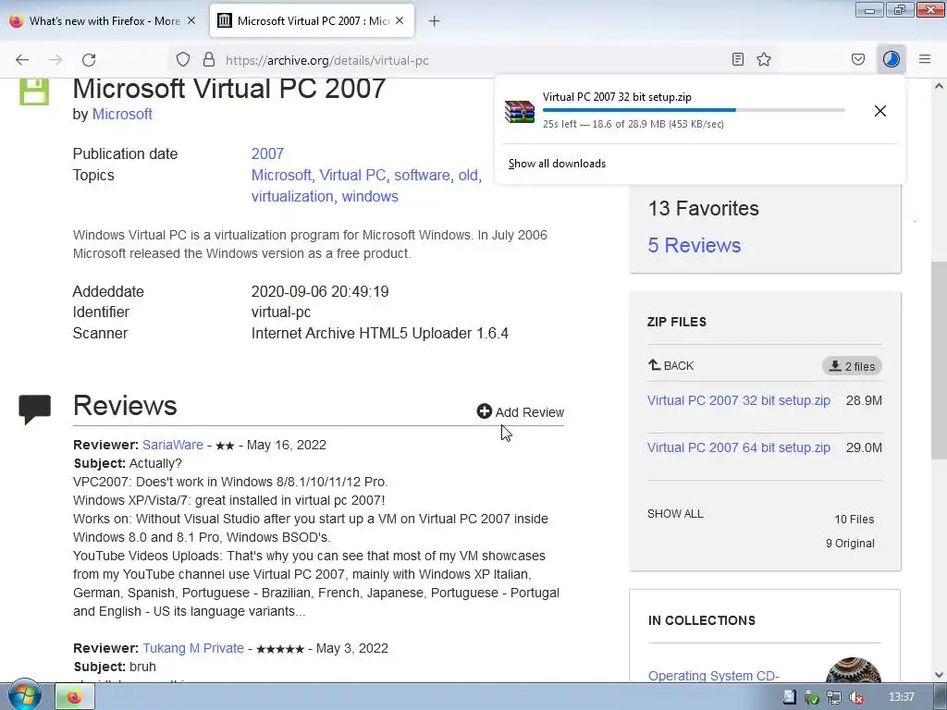Click the 2007 publication date link
The height and width of the screenshot is (710, 947).
click(267, 154)
